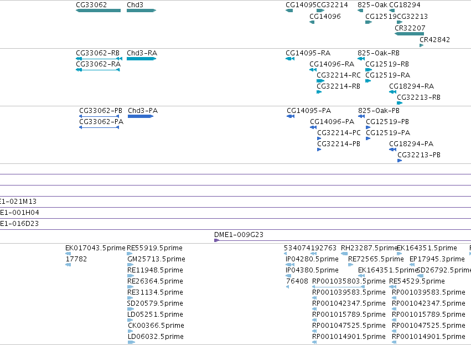Click the CG33062 gene bar
This screenshot has width=471, height=345.
(98, 11)
